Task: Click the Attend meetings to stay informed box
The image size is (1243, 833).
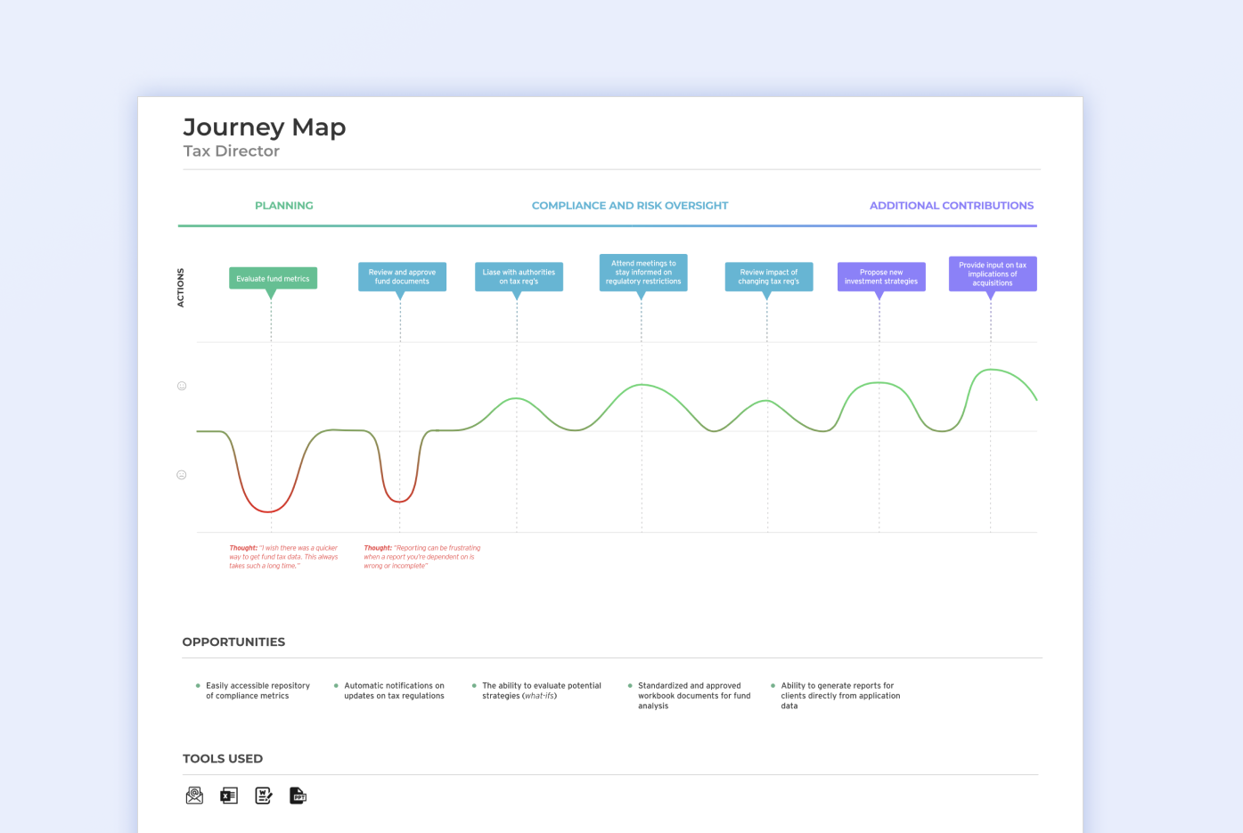Action: click(x=643, y=273)
